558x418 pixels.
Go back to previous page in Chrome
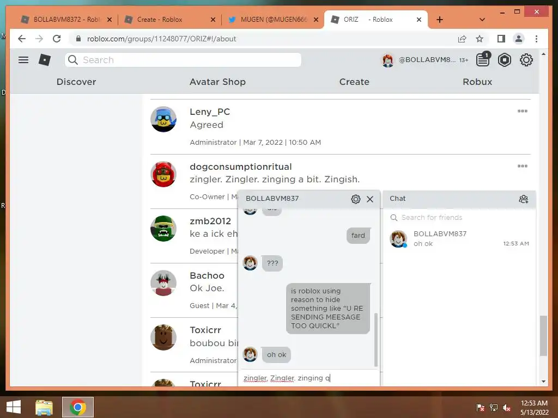point(22,39)
